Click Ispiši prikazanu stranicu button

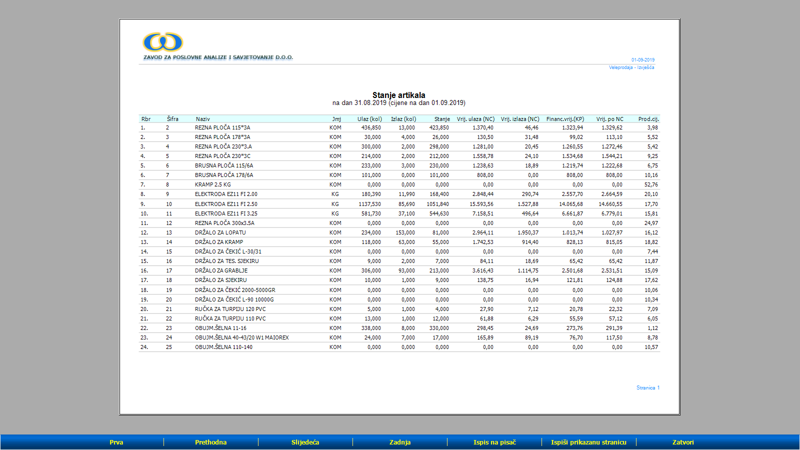[588, 442]
